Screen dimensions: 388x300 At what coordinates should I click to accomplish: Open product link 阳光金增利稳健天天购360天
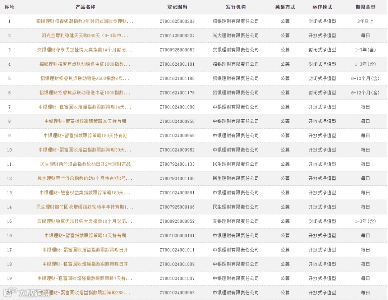85,36
